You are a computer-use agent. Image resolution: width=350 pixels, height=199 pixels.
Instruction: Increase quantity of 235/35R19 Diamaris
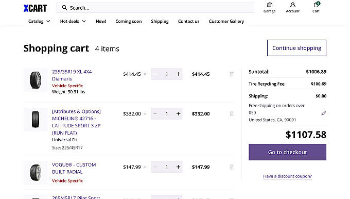click(x=179, y=74)
